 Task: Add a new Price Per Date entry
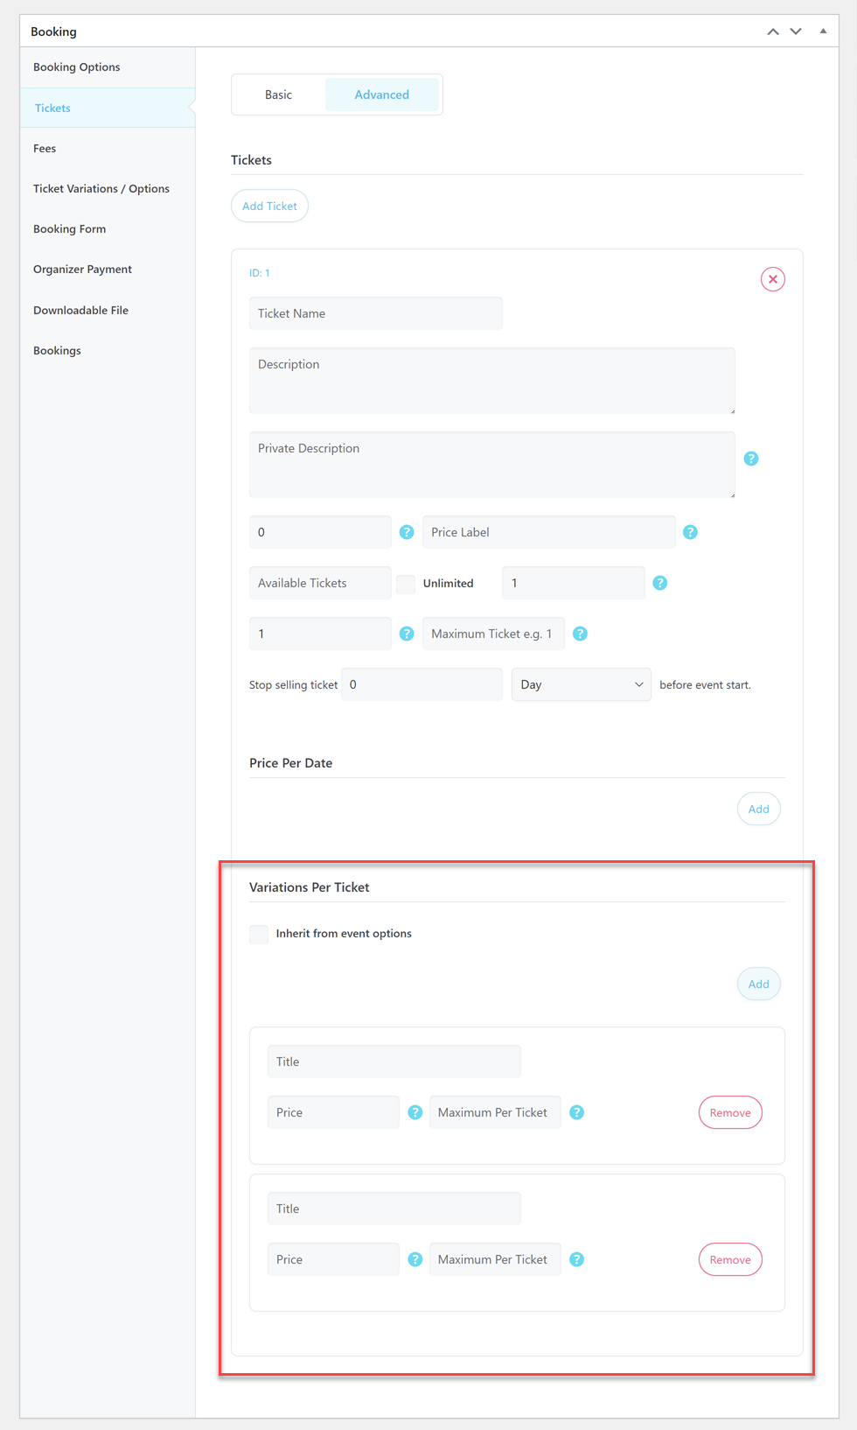(758, 809)
